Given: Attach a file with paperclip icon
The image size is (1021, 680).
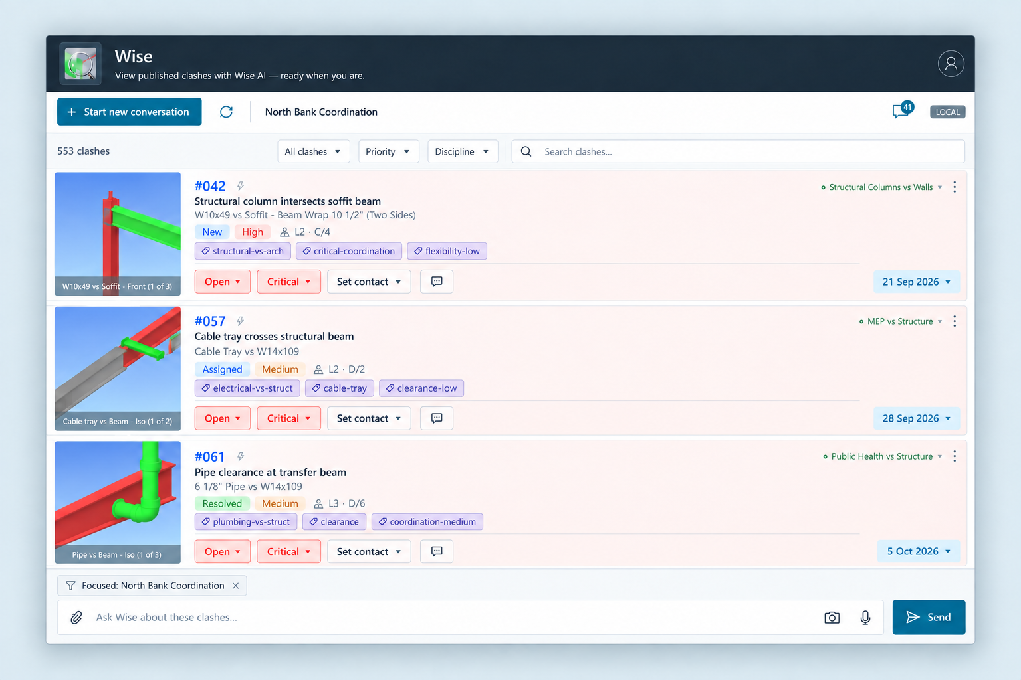Looking at the screenshot, I should pos(76,618).
